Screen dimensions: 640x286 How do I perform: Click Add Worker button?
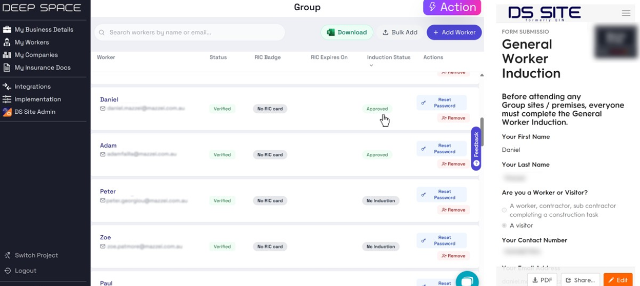click(x=454, y=32)
